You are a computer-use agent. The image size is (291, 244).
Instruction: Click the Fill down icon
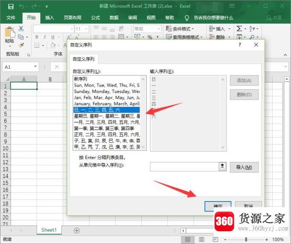click(x=239, y=37)
